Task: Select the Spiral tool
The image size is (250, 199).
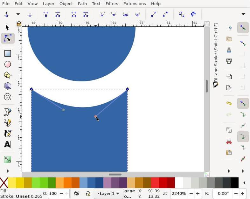Action: click(8, 97)
